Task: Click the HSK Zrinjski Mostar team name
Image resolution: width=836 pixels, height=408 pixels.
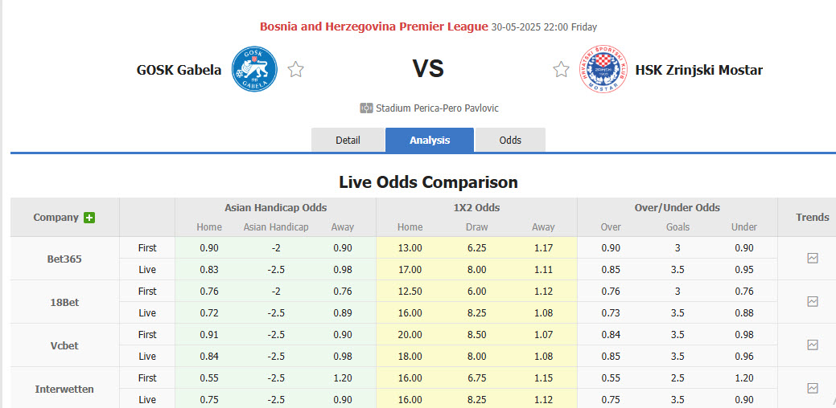Action: [x=698, y=70]
